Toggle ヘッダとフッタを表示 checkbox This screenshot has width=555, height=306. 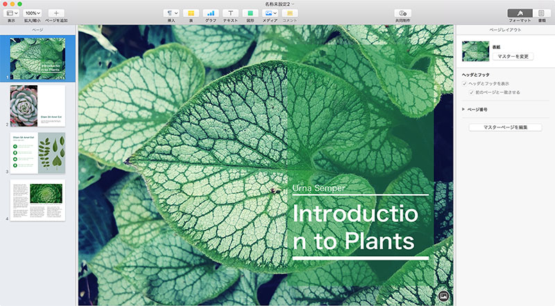pyautogui.click(x=464, y=84)
